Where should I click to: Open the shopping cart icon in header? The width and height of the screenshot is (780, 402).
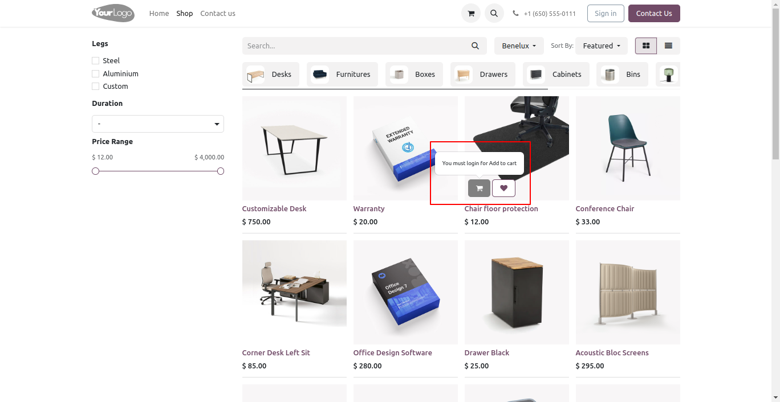[471, 13]
